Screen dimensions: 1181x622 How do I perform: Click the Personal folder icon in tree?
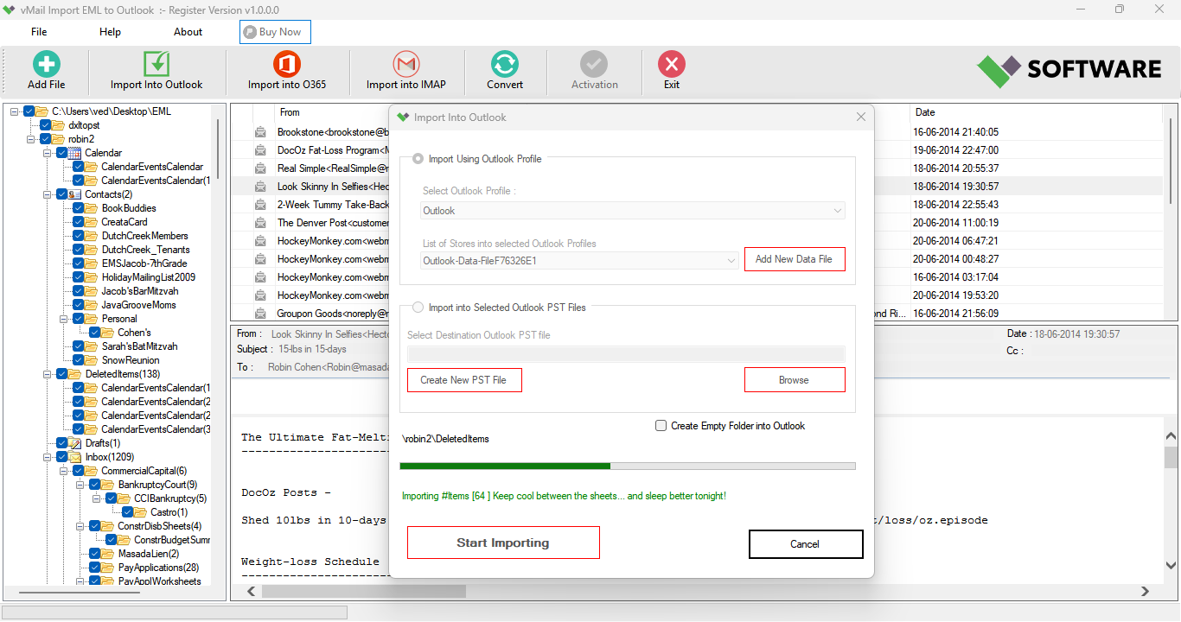click(x=92, y=319)
